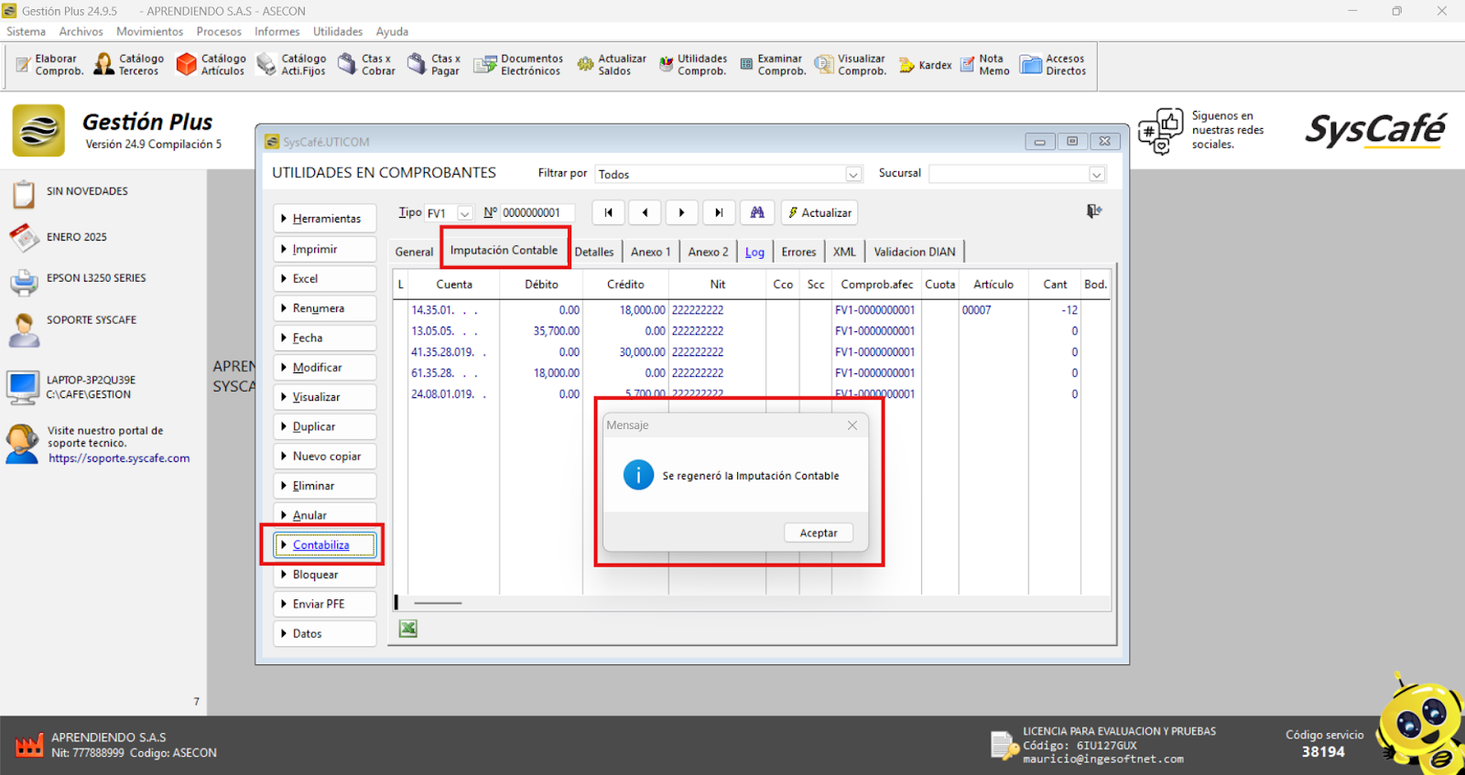The height and width of the screenshot is (775, 1465).
Task: Click the Contabiliza button
Action: pos(325,545)
